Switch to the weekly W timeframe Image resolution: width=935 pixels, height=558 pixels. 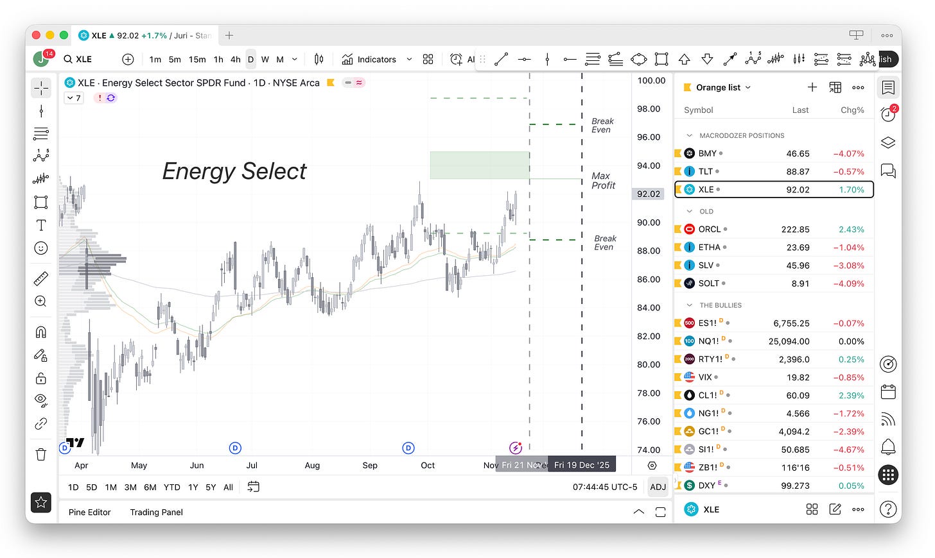pos(265,59)
